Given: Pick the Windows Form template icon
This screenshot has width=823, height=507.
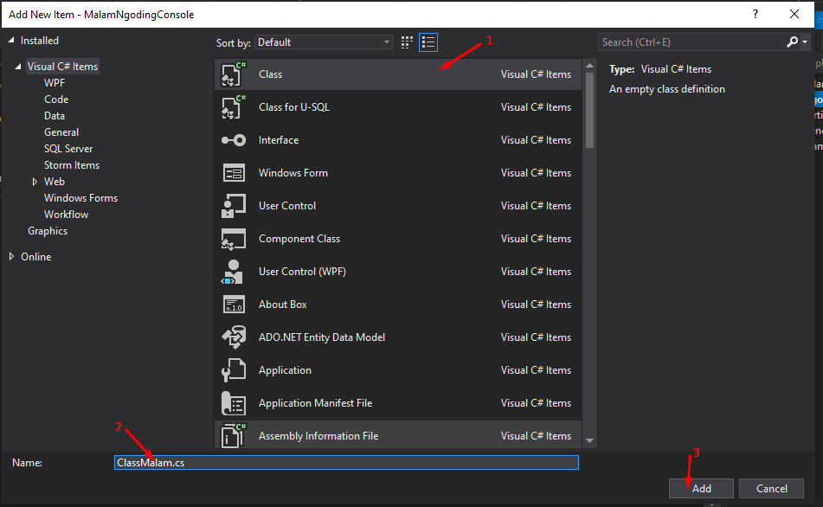Looking at the screenshot, I should (x=234, y=173).
